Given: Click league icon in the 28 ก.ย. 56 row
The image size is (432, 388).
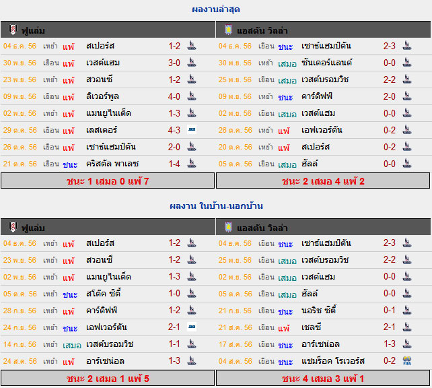Looking at the screenshot, I should point(192,311).
